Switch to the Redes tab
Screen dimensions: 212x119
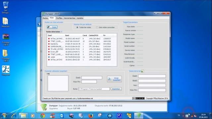pos(45,18)
